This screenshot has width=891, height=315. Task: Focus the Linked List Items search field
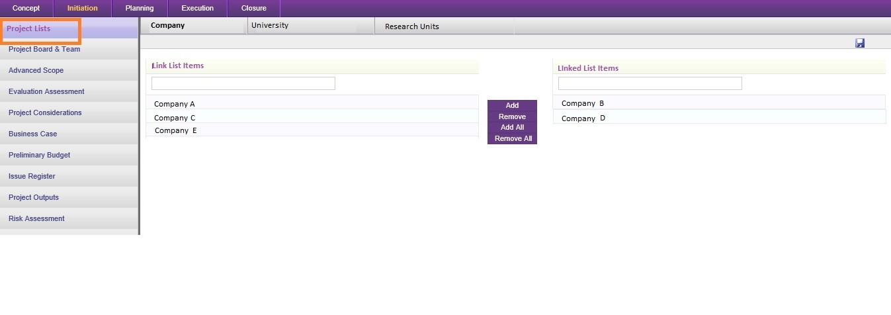(650, 83)
